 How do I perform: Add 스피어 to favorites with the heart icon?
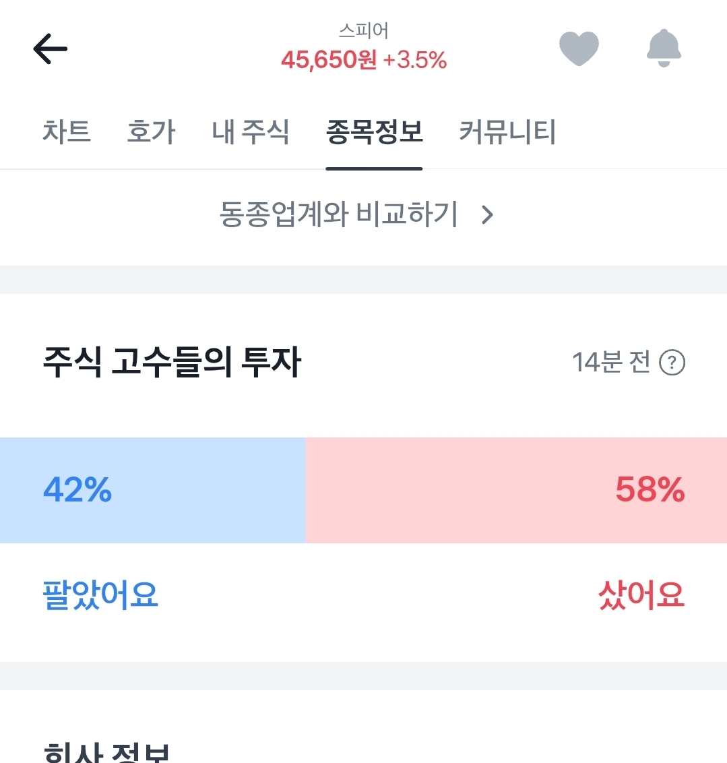tap(579, 49)
